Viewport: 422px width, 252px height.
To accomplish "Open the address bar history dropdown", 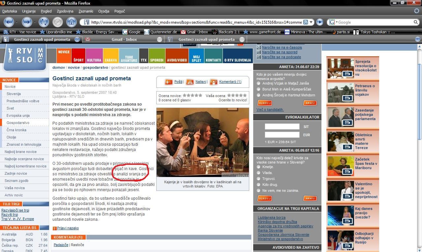I will (x=311, y=22).
